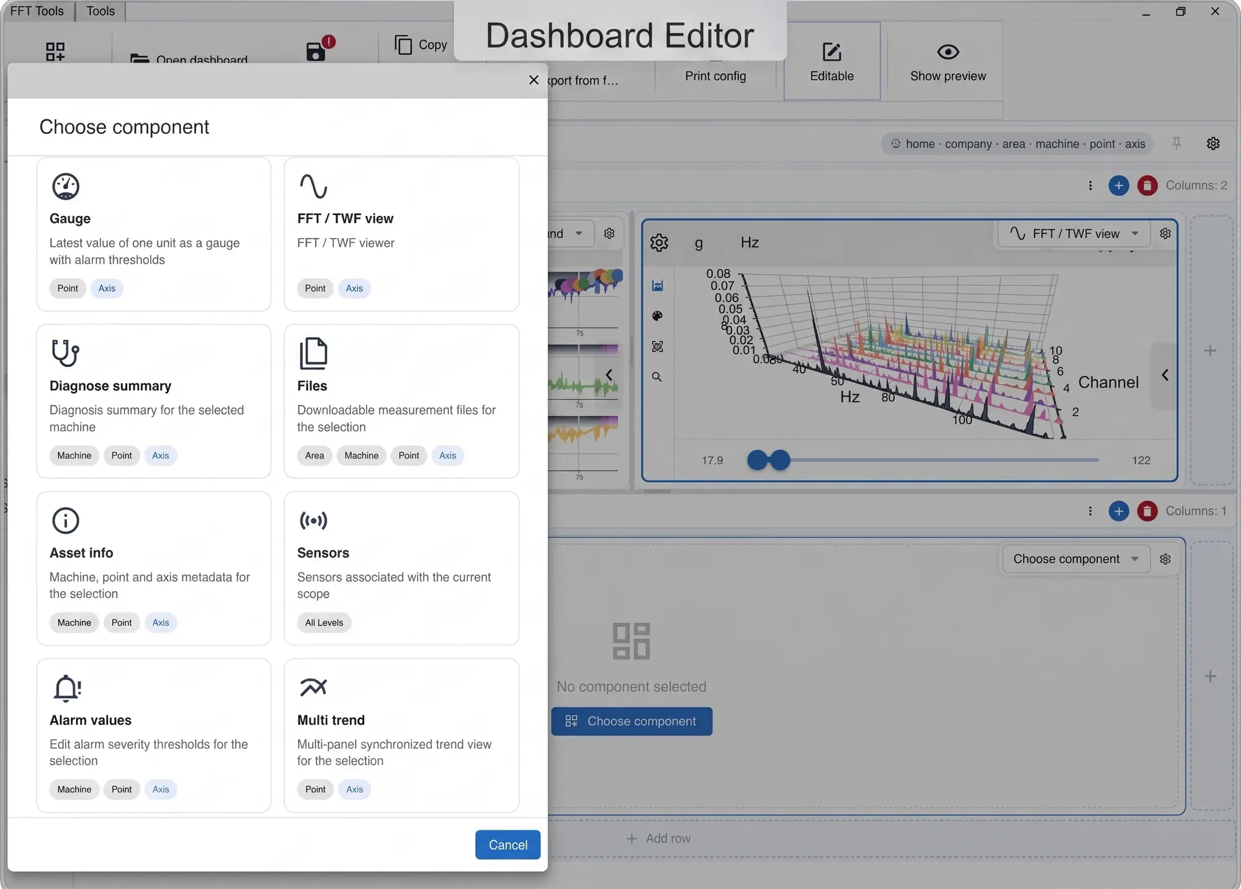
Task: Open the partially hidden trend component dropdown
Action: click(571, 234)
